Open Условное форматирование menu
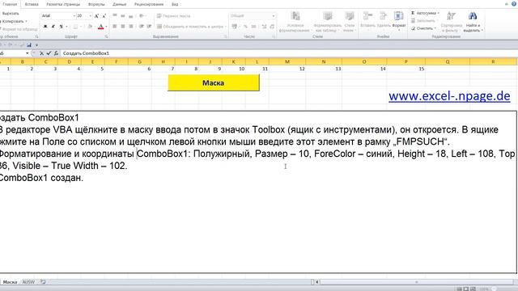518x291 pixels. (295, 22)
